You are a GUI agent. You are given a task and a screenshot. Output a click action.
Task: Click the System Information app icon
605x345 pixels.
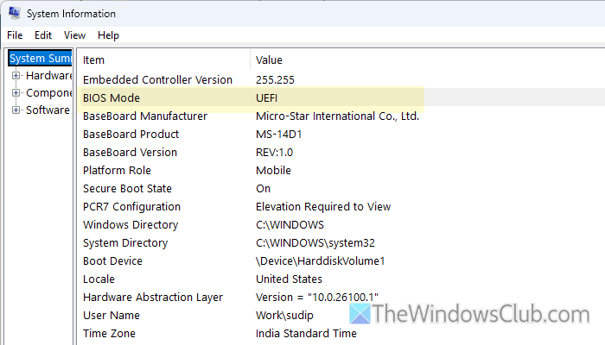(x=15, y=13)
